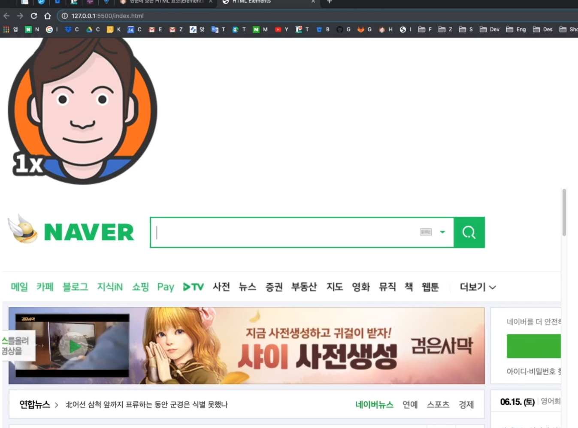Click the browser forward arrow
Screen dimensions: 578x428
point(20,16)
